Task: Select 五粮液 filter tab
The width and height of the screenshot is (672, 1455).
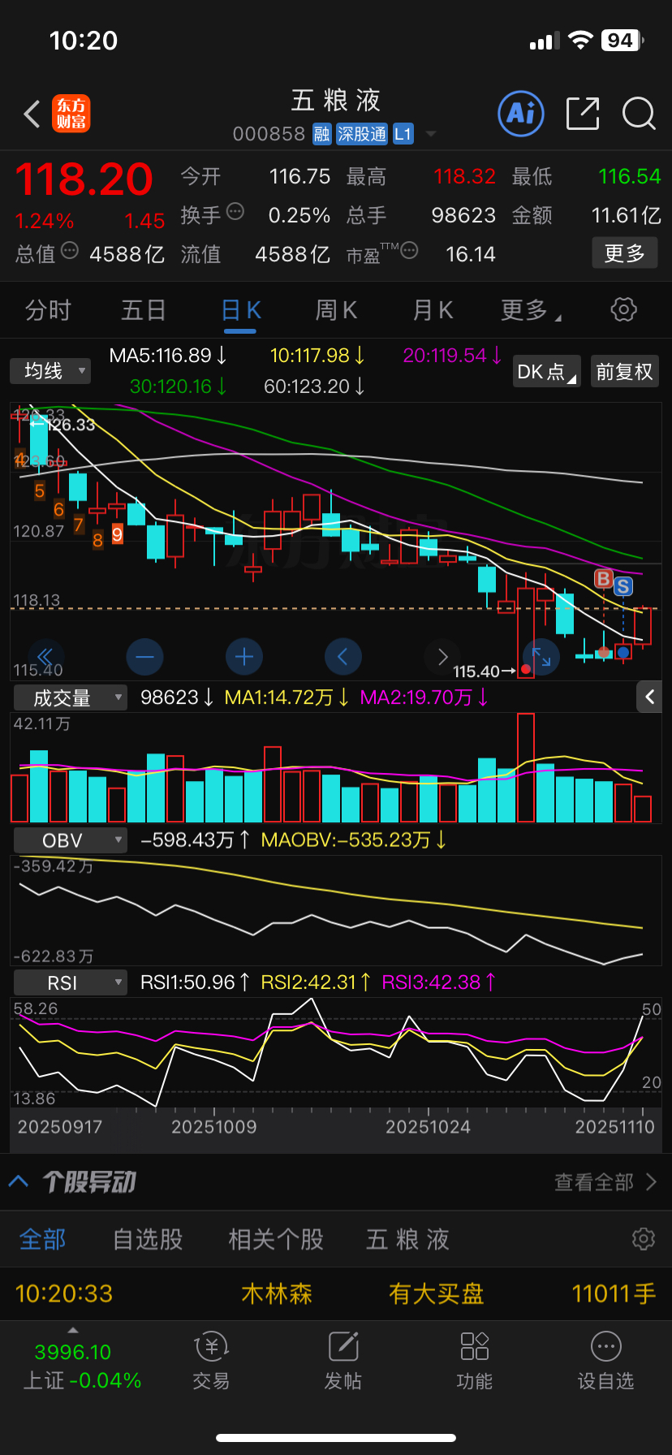Action: pos(407,1239)
